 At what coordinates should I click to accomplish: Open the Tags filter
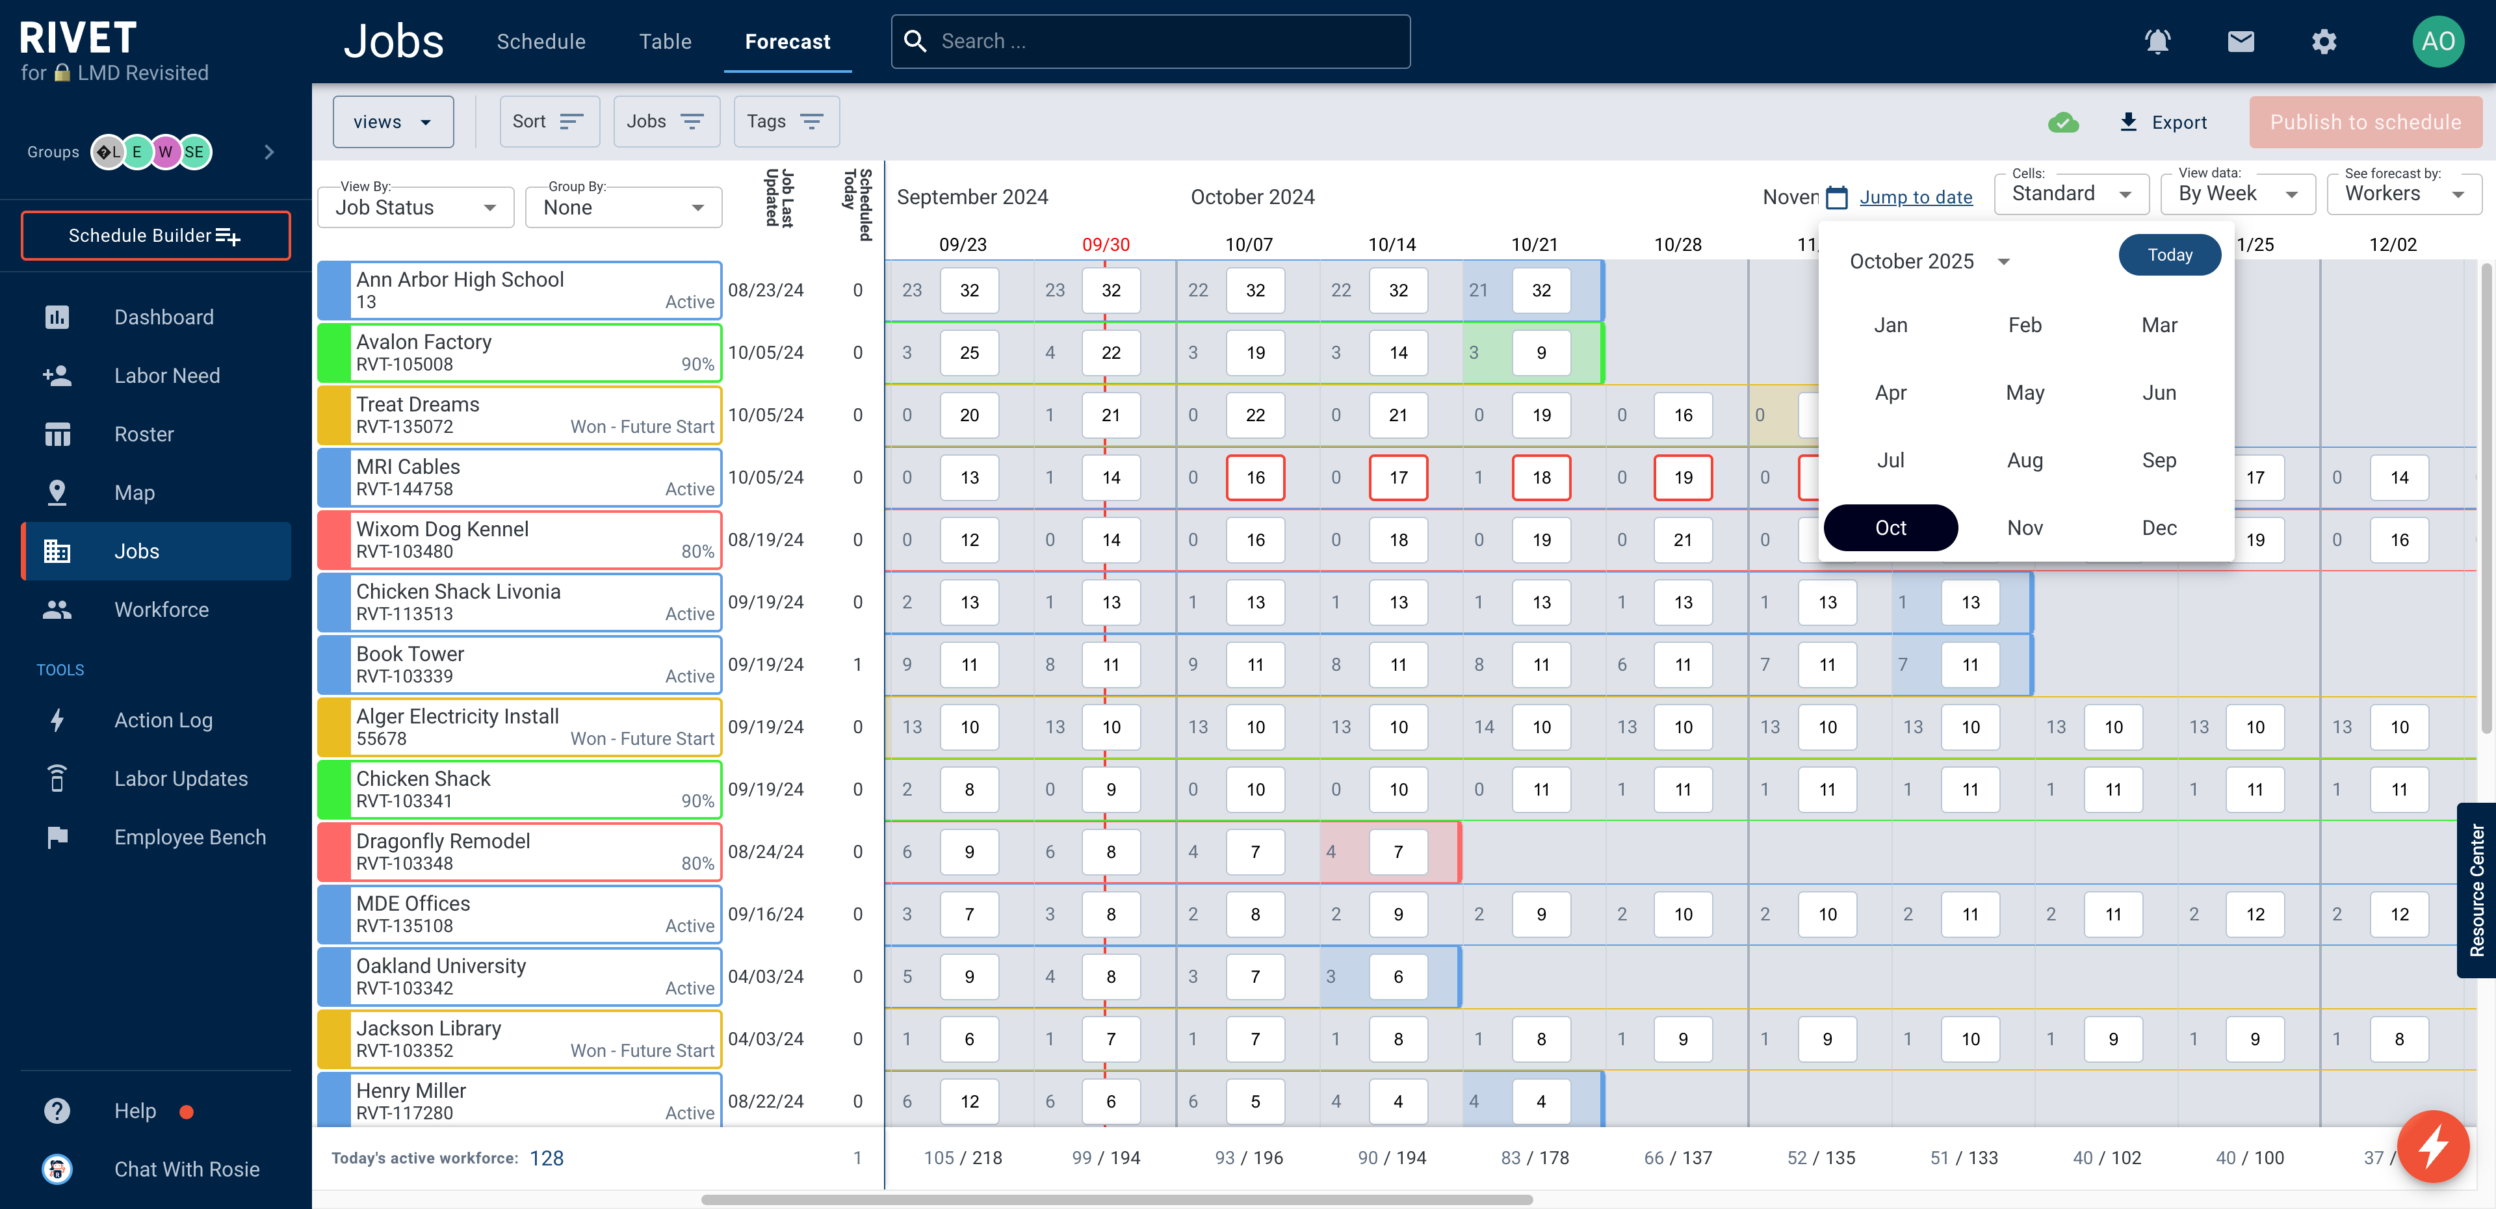[786, 121]
